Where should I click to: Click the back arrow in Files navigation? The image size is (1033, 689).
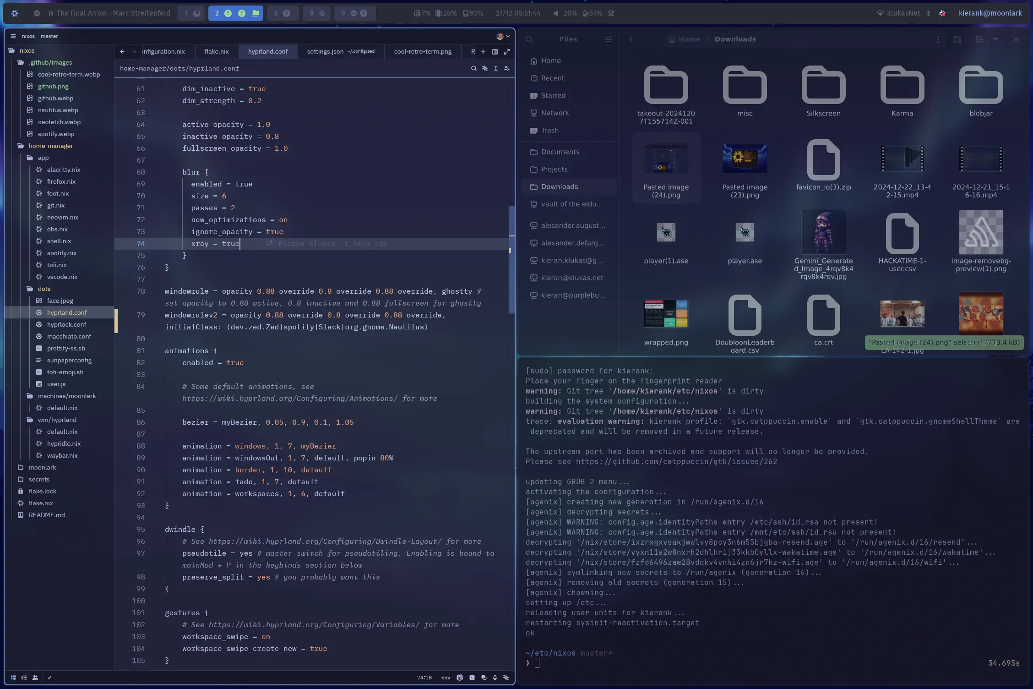pos(631,39)
